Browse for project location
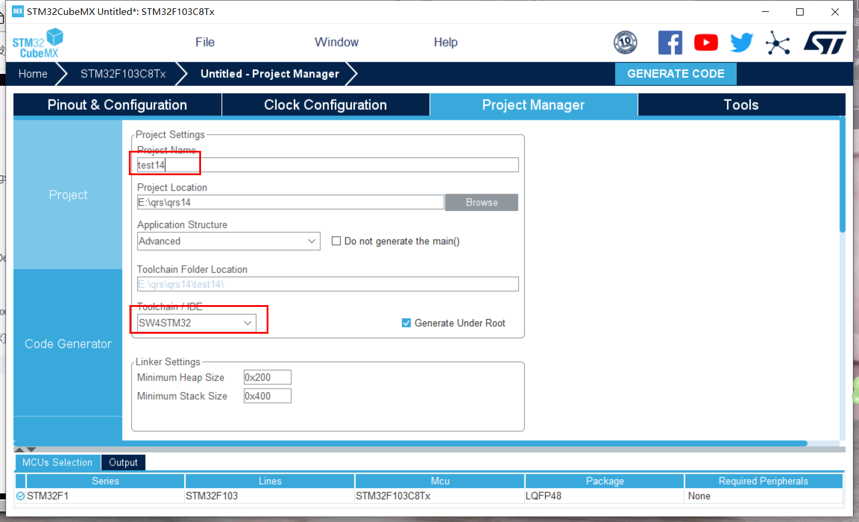The height and width of the screenshot is (522, 859). [x=481, y=203]
